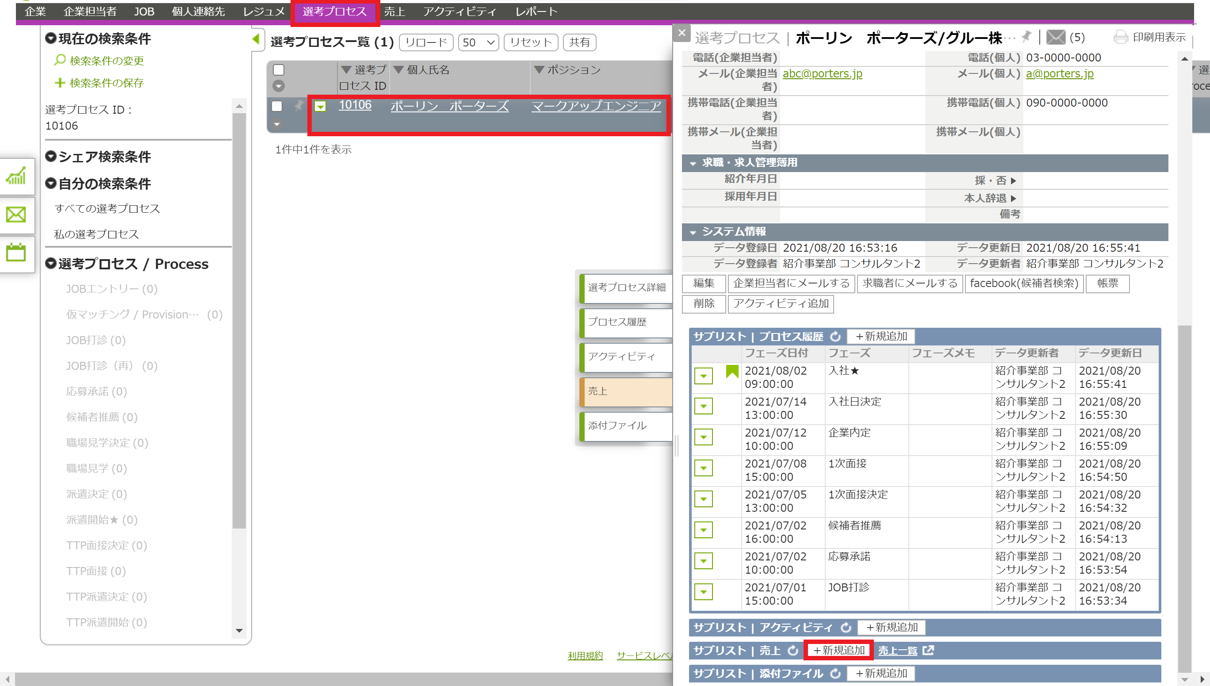Open the calendar icon in left sidebar
Image resolution: width=1210 pixels, height=686 pixels.
[x=16, y=253]
